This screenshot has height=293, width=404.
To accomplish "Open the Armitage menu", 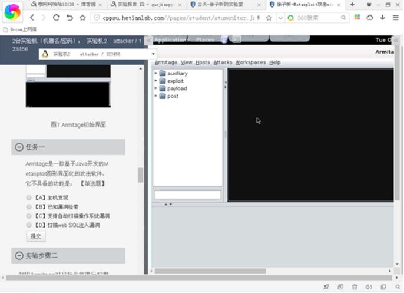I will [x=166, y=62].
